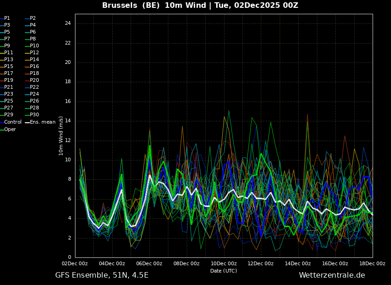This screenshot has width=391, height=285.
Task: Click the Oper legend label
Action: pyautogui.click(x=10, y=130)
